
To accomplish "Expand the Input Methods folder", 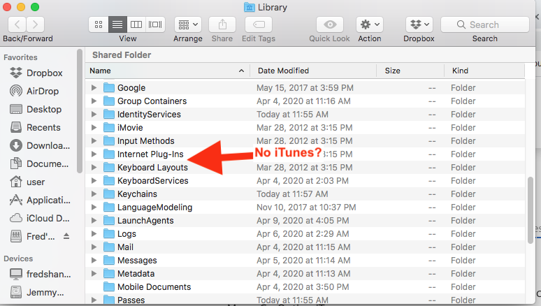I will [x=94, y=140].
